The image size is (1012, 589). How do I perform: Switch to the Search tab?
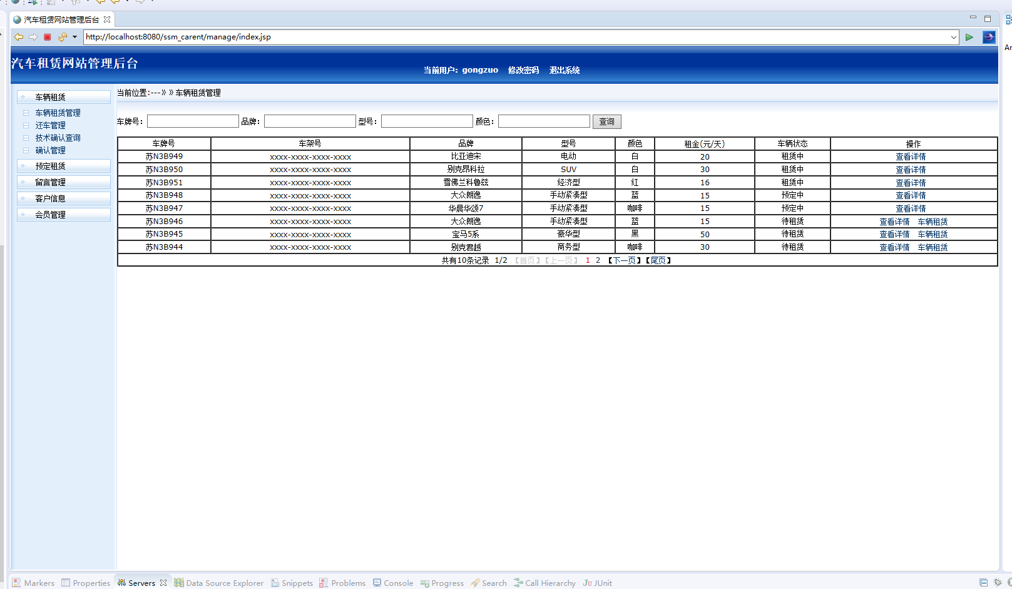[489, 583]
